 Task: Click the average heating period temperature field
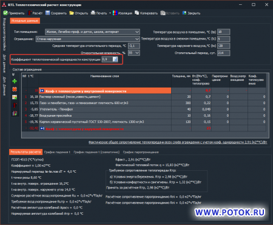coord(134,46)
